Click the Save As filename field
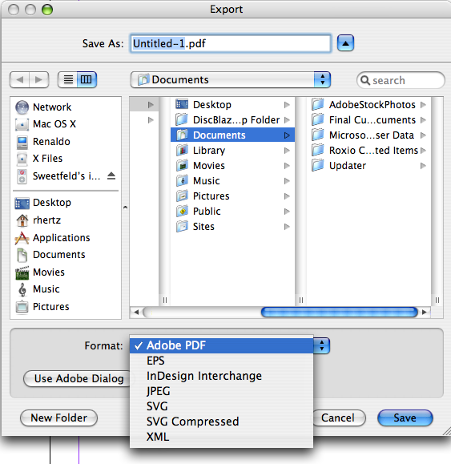Screen dimensions: 451x464 (231, 43)
